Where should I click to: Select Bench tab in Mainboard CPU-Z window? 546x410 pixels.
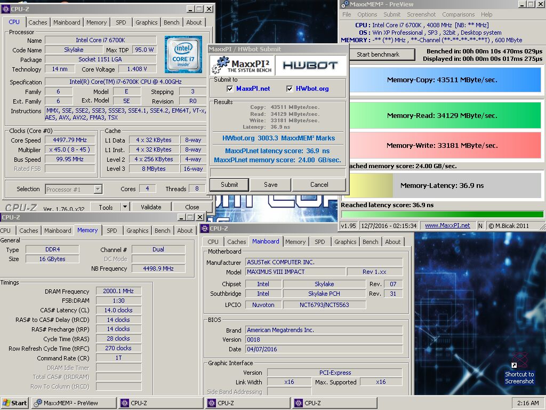coord(370,242)
